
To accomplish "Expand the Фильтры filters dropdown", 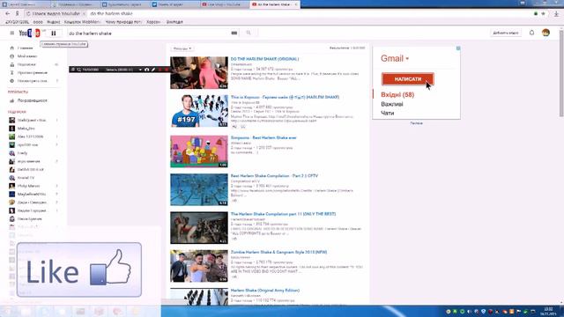I will point(182,48).
